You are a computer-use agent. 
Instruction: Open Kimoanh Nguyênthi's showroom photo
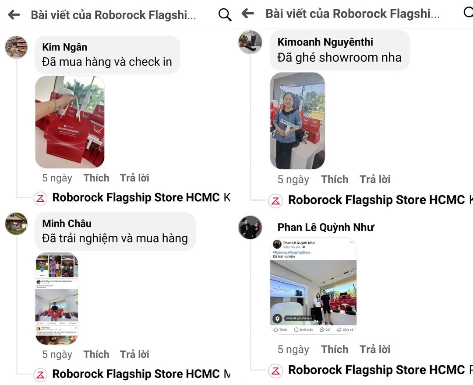[x=297, y=121]
